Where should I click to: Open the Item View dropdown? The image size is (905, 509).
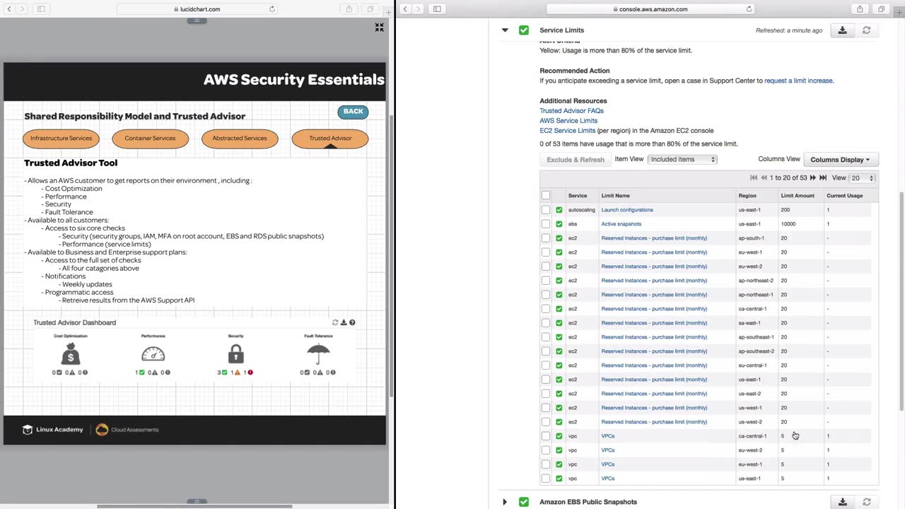point(682,159)
